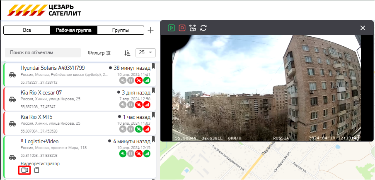Click the red satellite icon for Kia Rio X cesar 07

(139, 105)
